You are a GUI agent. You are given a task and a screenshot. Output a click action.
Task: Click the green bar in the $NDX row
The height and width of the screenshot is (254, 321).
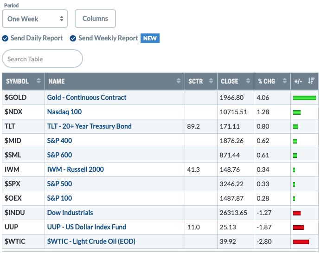296,112
